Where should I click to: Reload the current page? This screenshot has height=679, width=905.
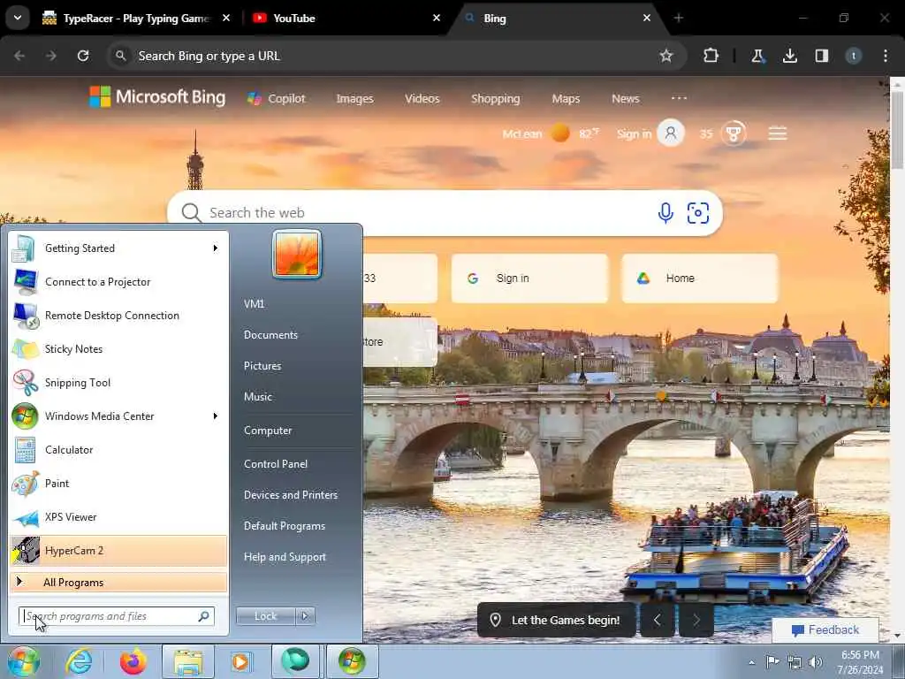coord(83,56)
